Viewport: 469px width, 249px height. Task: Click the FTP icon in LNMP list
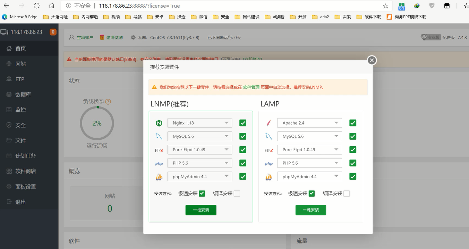(x=159, y=150)
